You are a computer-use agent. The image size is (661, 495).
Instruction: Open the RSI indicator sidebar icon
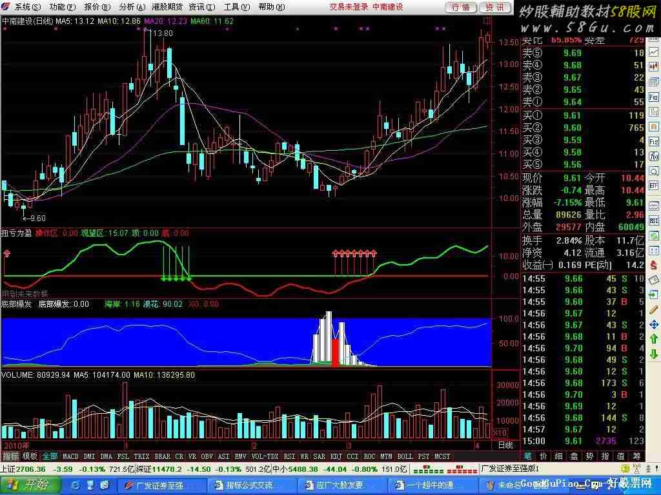click(653, 222)
